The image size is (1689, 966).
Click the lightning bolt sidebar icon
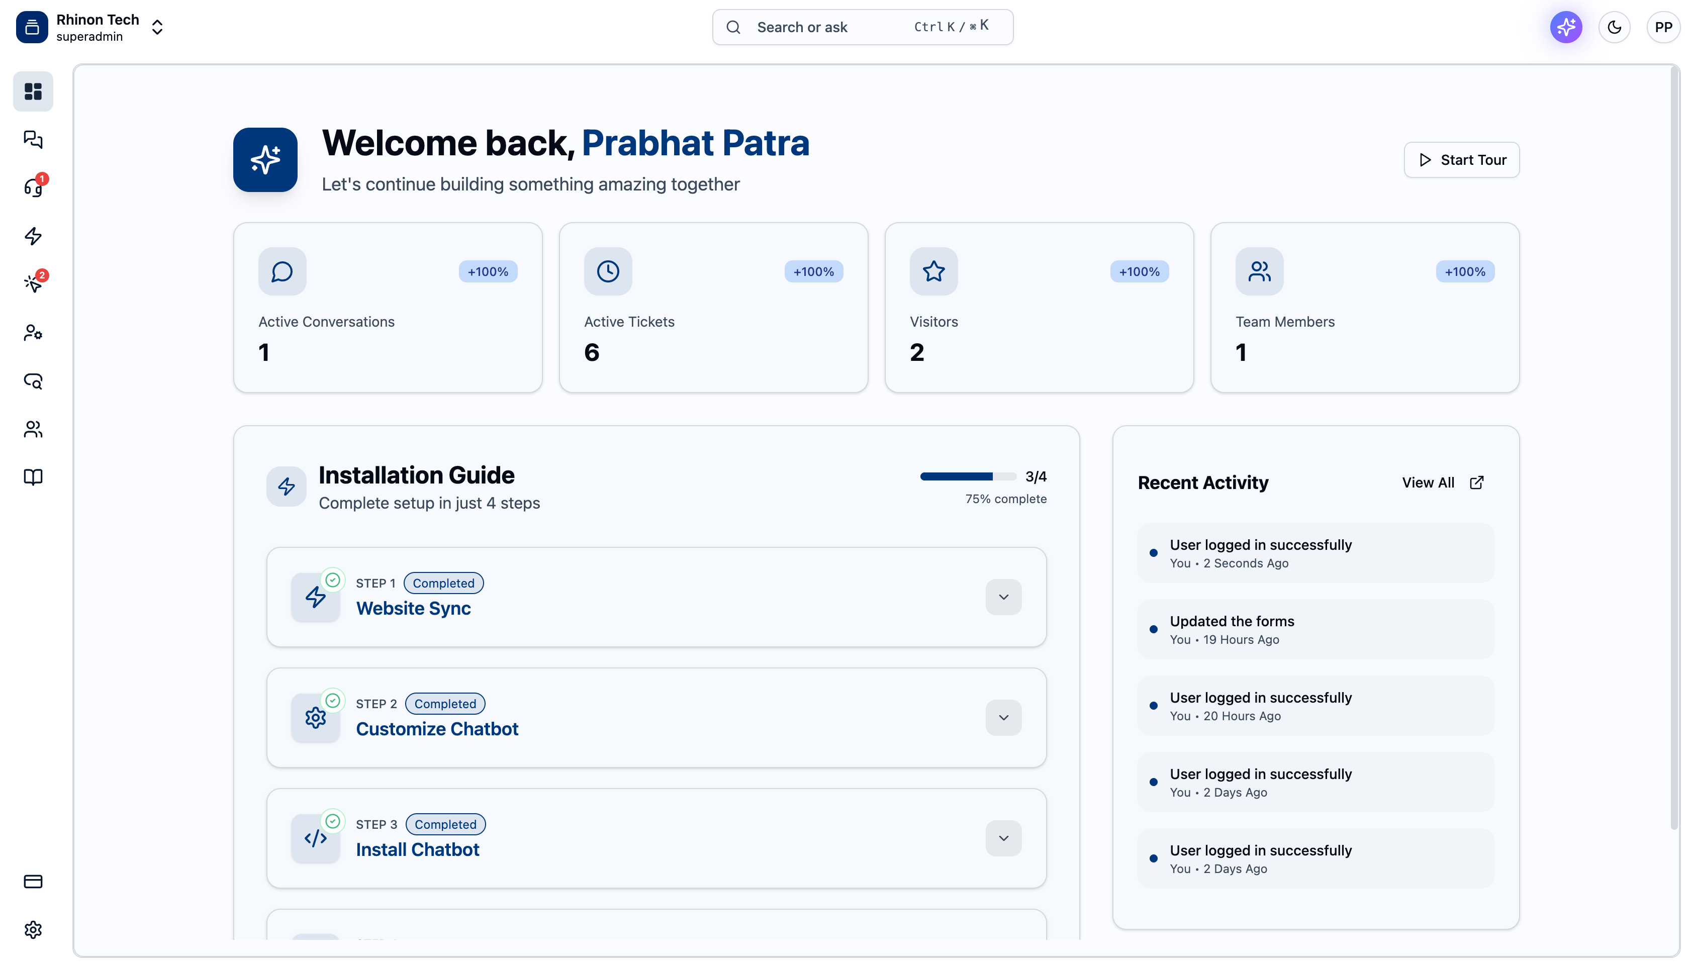point(33,236)
